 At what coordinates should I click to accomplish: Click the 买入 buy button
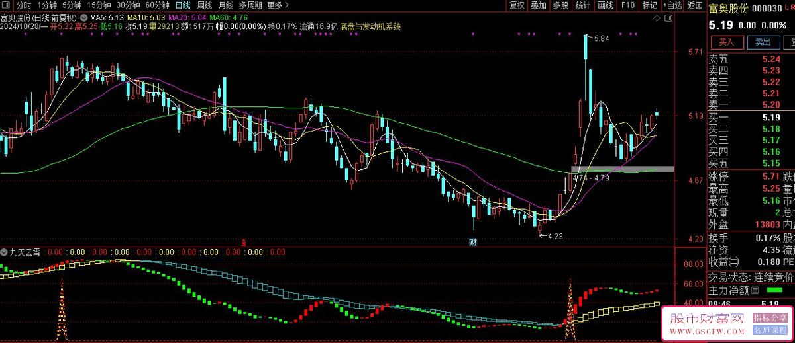click(x=726, y=42)
